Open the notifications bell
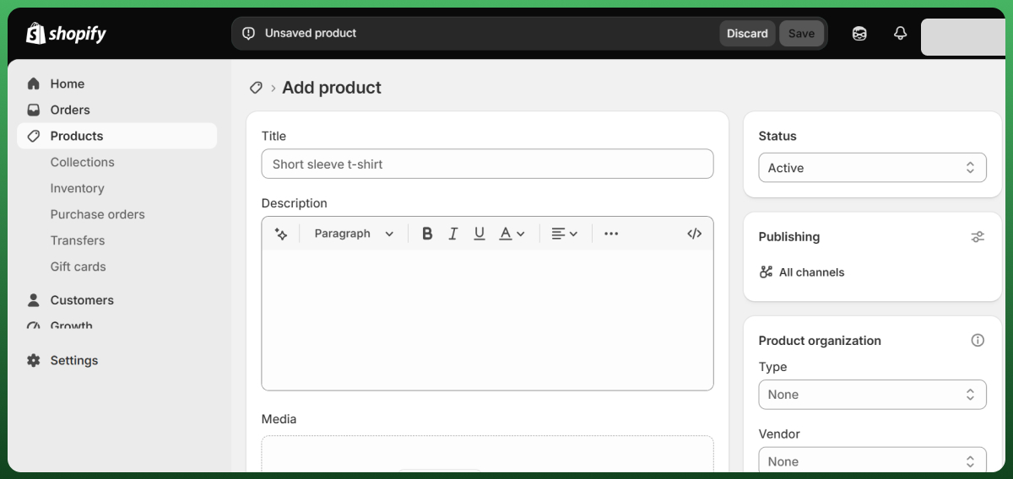 (x=901, y=34)
